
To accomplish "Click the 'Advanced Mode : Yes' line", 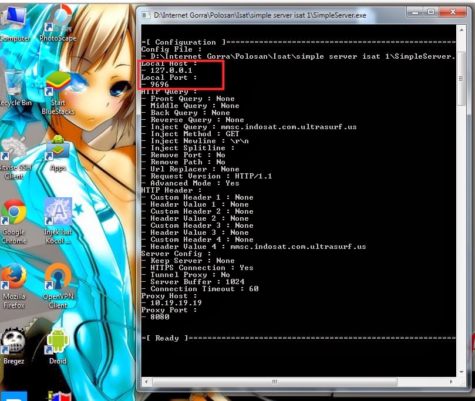I will click(190, 183).
